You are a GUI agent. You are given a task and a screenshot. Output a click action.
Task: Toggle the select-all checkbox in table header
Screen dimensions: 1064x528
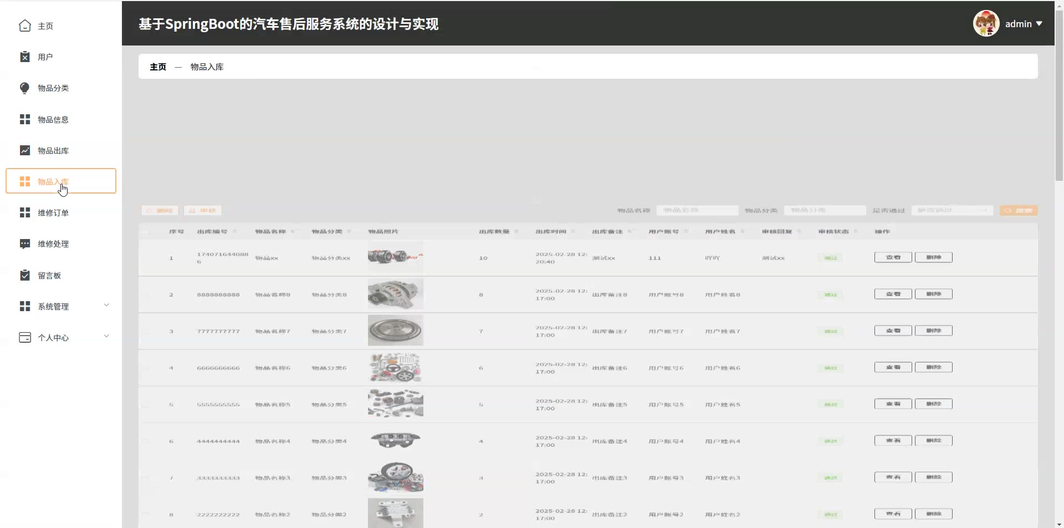(145, 232)
